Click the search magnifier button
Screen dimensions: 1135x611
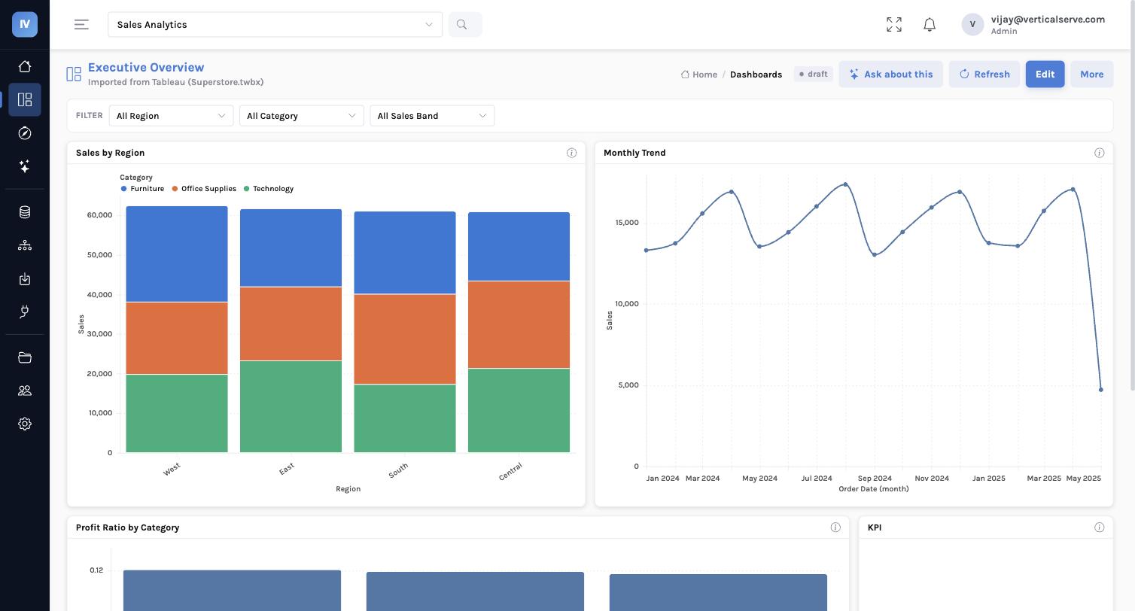tap(465, 25)
